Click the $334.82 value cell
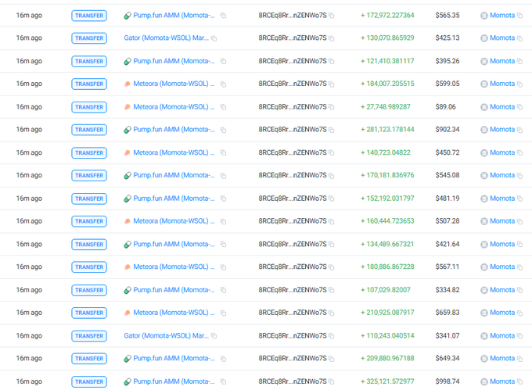Screen dimensions: 532x390 [x=448, y=290]
